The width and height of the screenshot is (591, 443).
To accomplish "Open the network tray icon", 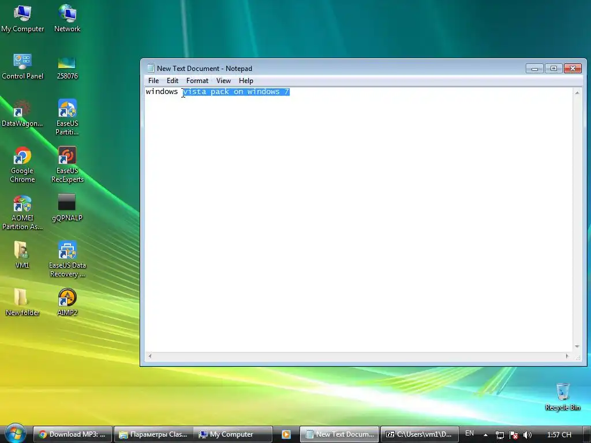I will click(x=499, y=435).
